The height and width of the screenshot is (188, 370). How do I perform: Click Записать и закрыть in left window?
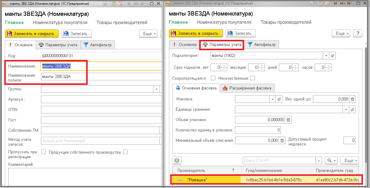pos(32,33)
